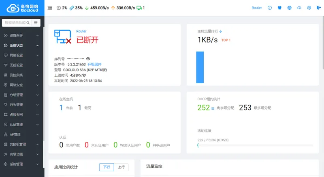Viewport: 324px width, 177px height.
Task: Toggle the menu list icon next to search
Action: coord(36,23)
